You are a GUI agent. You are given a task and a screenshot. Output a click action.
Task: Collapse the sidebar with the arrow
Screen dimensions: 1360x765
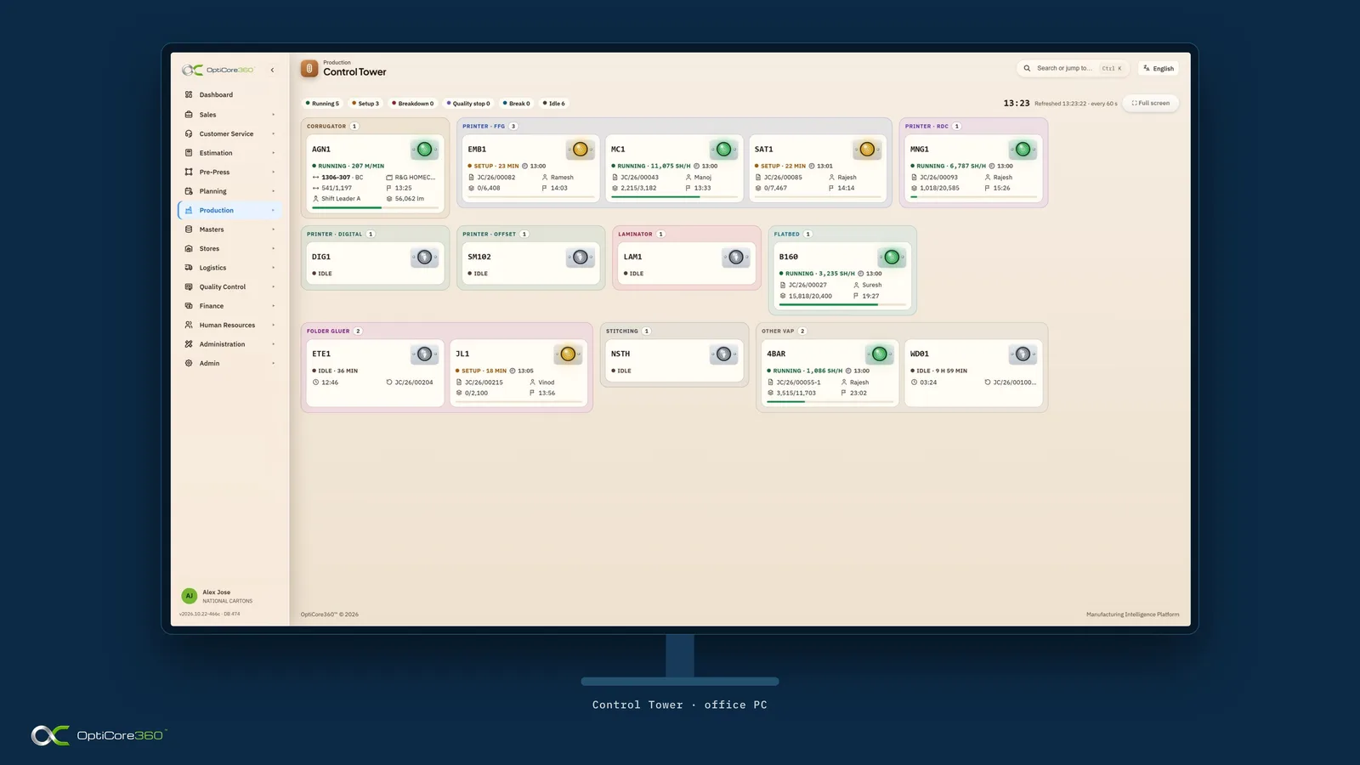[x=272, y=70]
